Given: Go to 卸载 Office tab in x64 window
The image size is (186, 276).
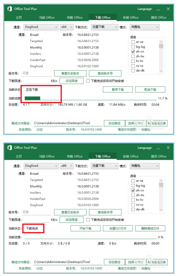Looking at the screenshot, I should click(75, 17).
